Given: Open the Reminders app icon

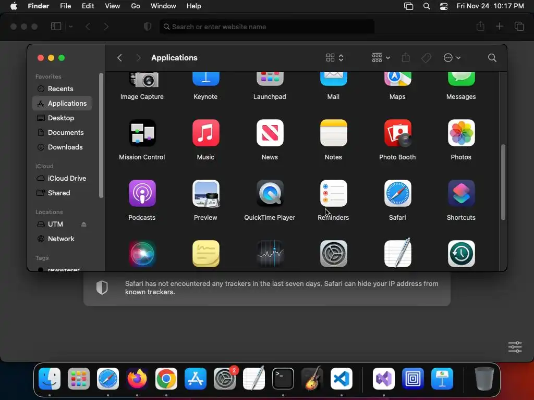Looking at the screenshot, I should (x=333, y=193).
